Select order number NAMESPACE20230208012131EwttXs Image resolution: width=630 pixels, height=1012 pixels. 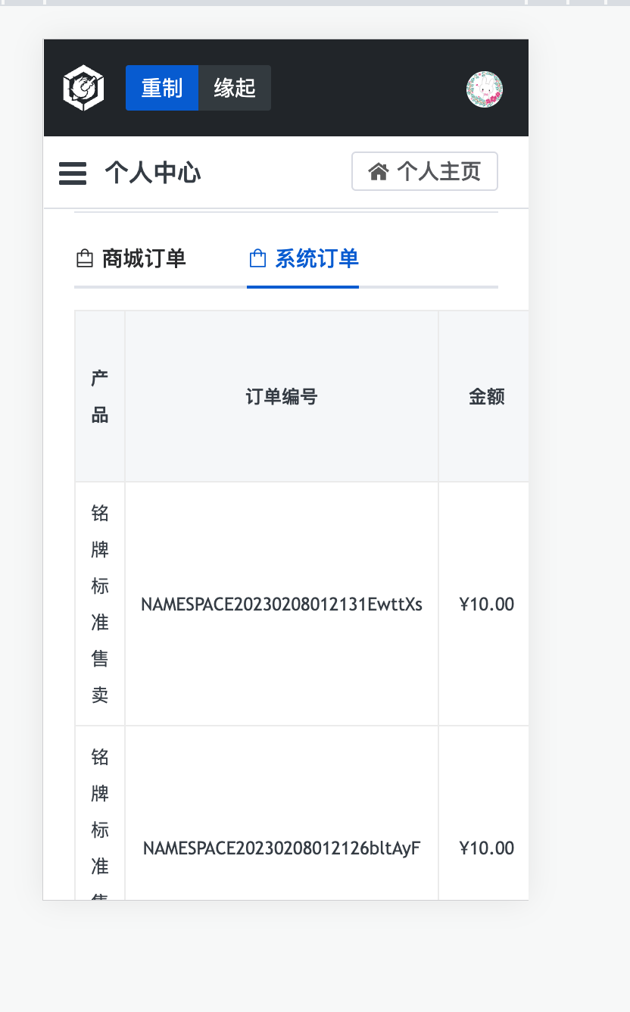pos(282,604)
